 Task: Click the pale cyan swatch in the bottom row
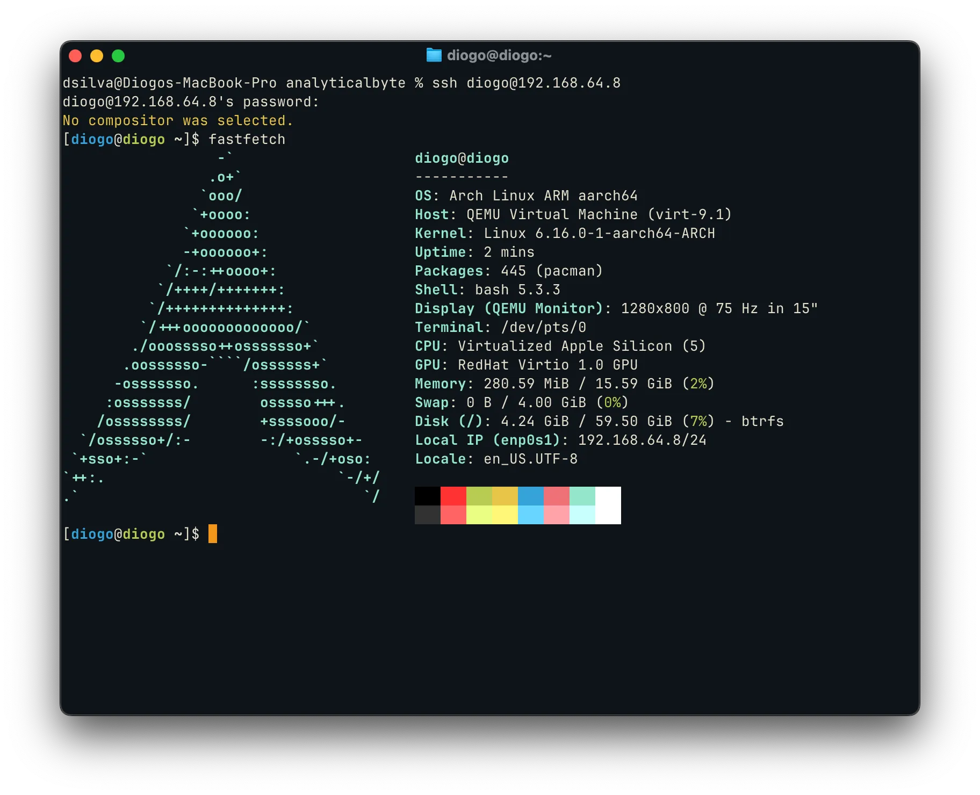coord(582,515)
